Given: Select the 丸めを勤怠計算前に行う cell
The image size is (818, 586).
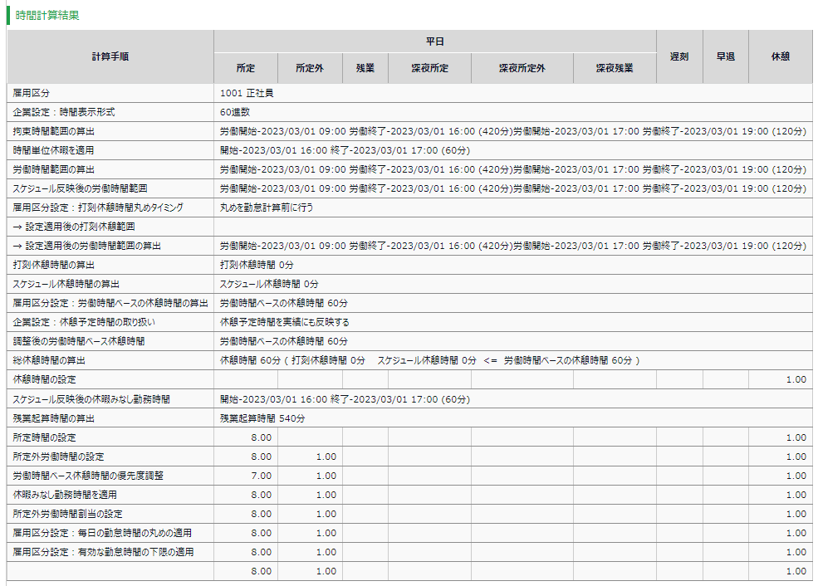Looking at the screenshot, I should [267, 208].
